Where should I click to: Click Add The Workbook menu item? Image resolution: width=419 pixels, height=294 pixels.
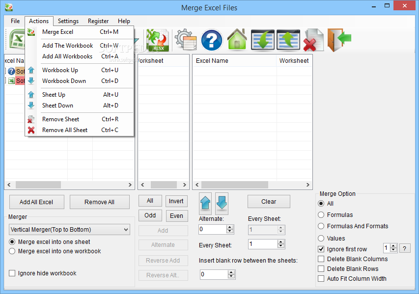(80, 46)
